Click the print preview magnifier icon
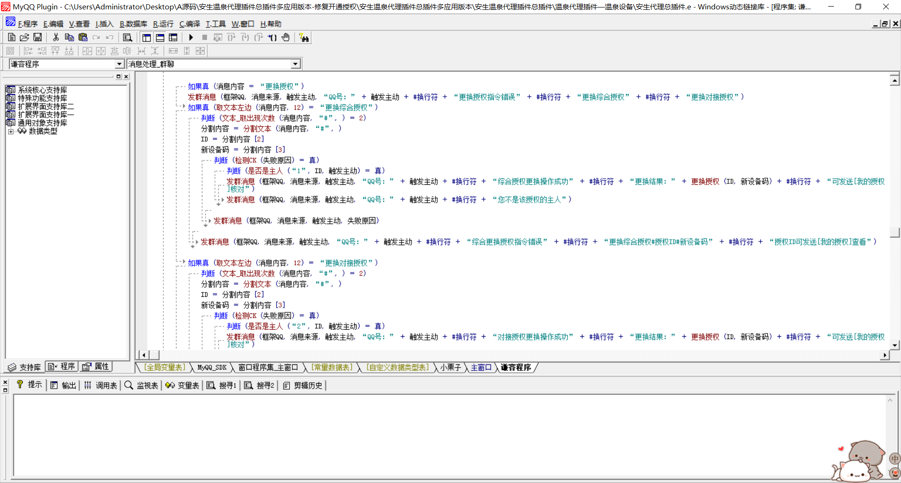This screenshot has width=901, height=483. (127, 38)
